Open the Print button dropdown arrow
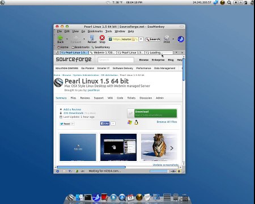The height and width of the screenshot is (204, 255). (x=173, y=39)
